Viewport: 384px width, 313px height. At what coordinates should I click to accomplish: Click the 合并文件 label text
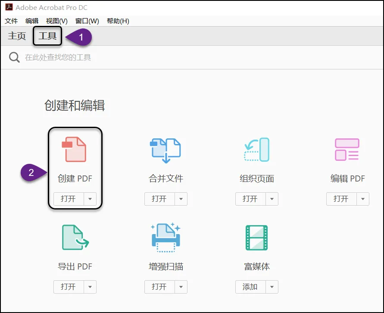166,178
